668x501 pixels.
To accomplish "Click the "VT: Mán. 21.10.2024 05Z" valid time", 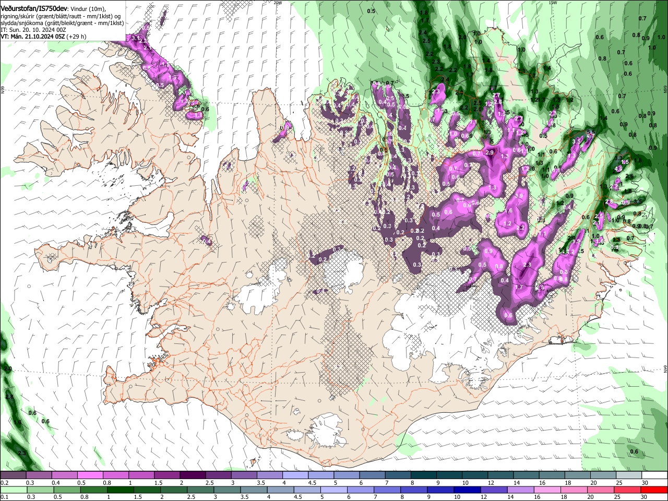I will 32,37.
